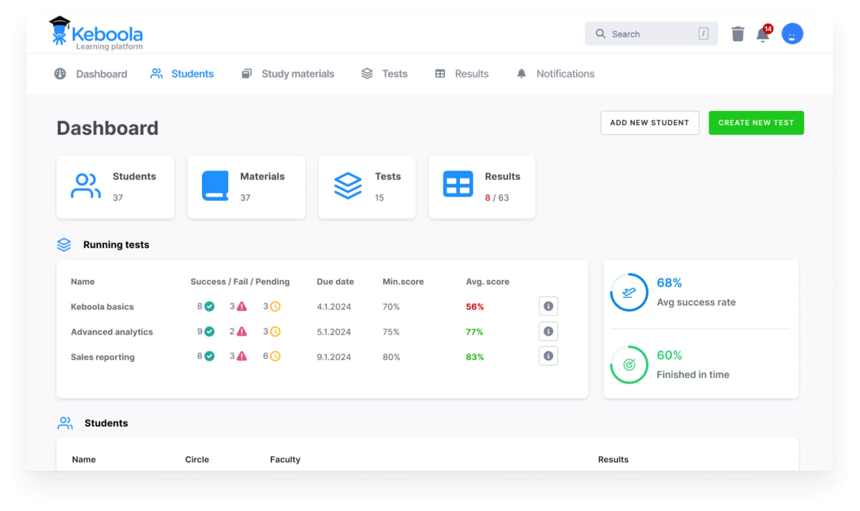Click the due date 9.1.2024
860x511 pixels.
pyautogui.click(x=334, y=357)
